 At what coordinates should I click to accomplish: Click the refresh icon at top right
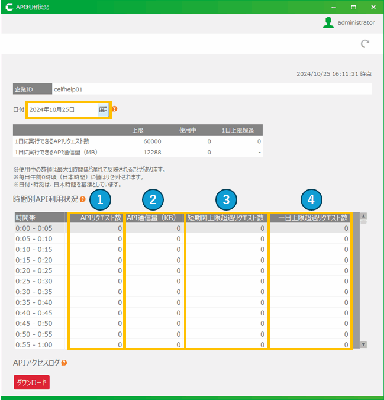click(365, 43)
